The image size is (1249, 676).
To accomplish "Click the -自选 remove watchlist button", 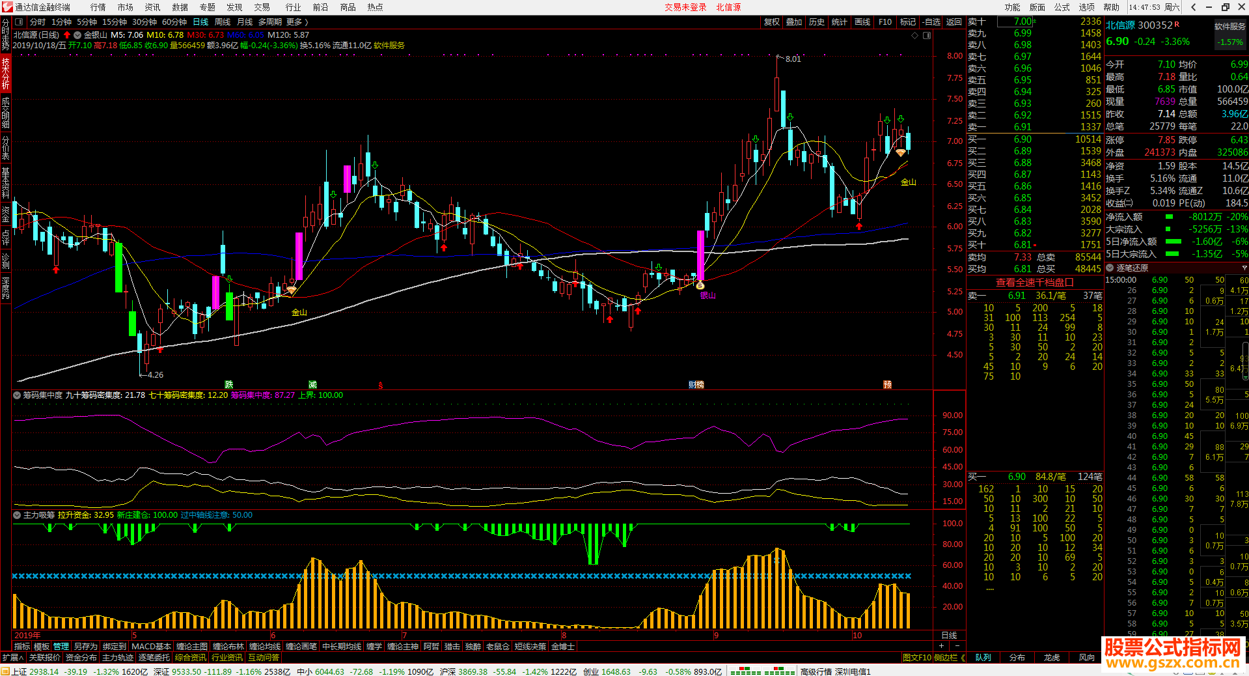I will [x=931, y=22].
